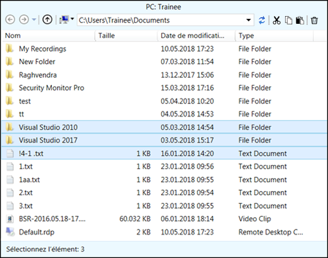
Task: Open the navigation history dropdown arrow
Action: pyautogui.click(x=34, y=20)
